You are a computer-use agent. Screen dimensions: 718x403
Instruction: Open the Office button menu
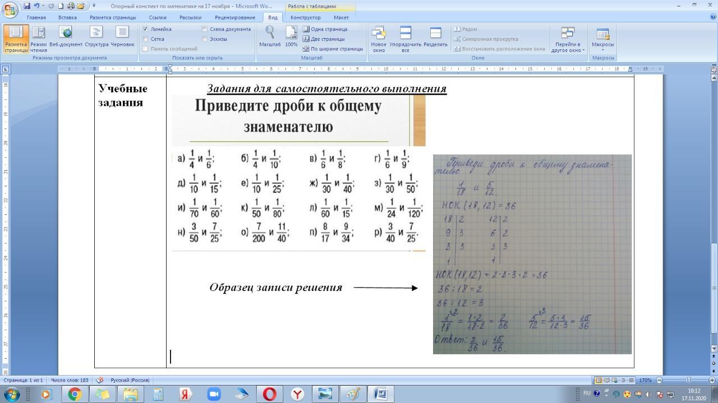[x=10, y=10]
